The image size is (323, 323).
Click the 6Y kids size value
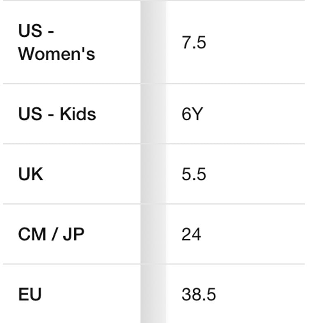click(192, 114)
